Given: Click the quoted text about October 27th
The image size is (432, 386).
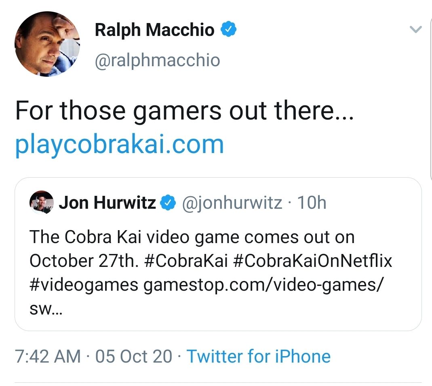Looking at the screenshot, I should tap(192, 237).
